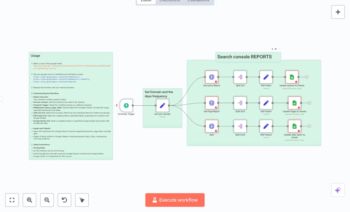This screenshot has height=212, width=350.
Task: Switch to the Executions tab
Action: tap(169, 1)
